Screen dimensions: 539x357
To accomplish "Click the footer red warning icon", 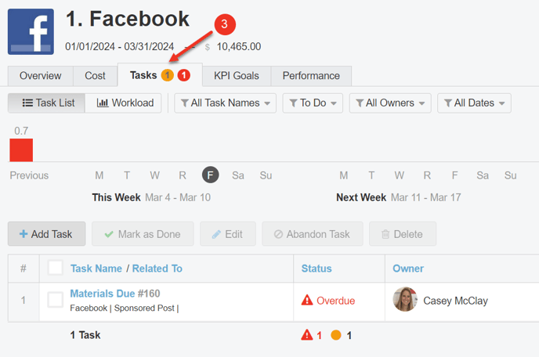I will pos(307,334).
